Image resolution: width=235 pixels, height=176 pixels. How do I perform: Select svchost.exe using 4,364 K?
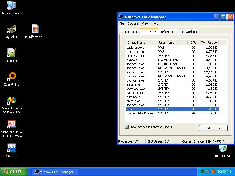[172, 64]
